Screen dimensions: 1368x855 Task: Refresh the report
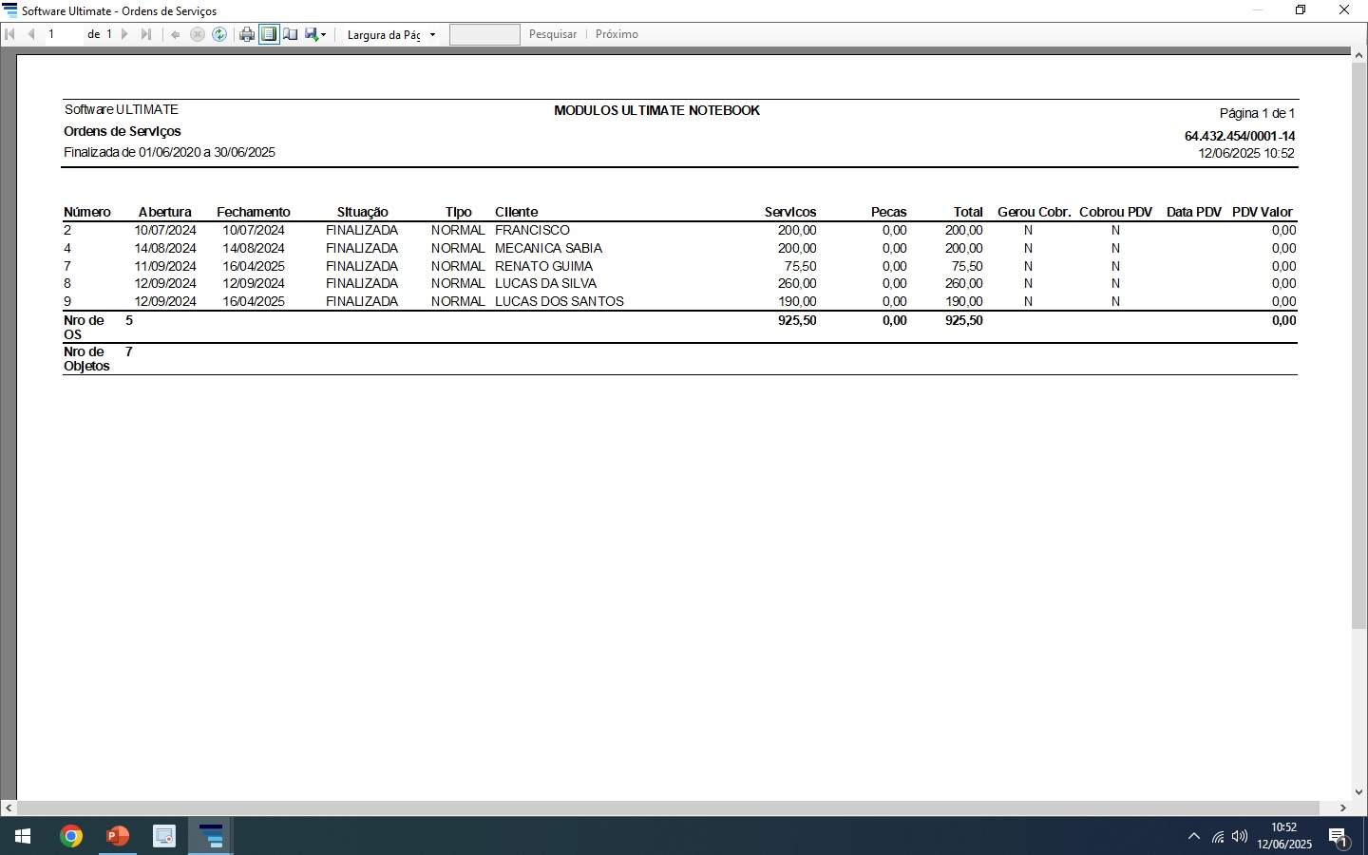(x=219, y=34)
